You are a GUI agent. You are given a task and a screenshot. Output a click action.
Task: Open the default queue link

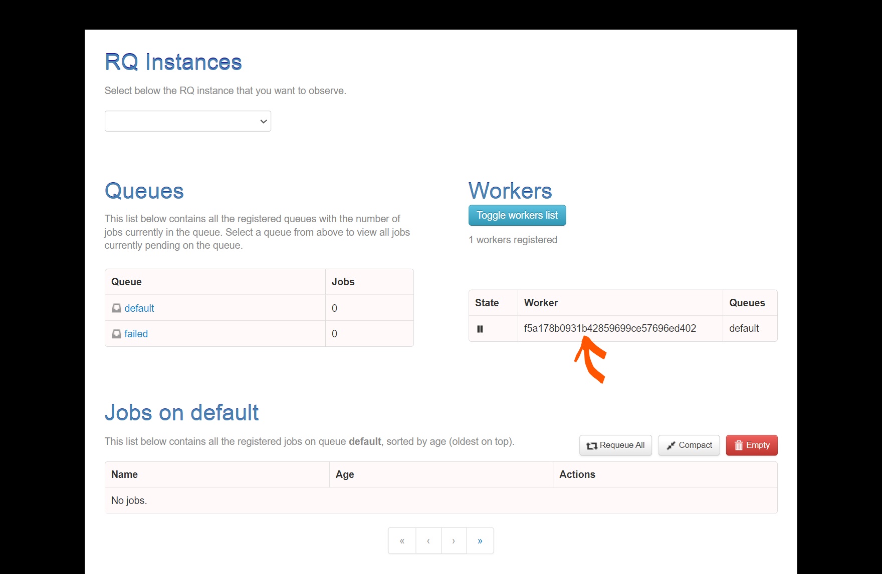click(x=139, y=308)
